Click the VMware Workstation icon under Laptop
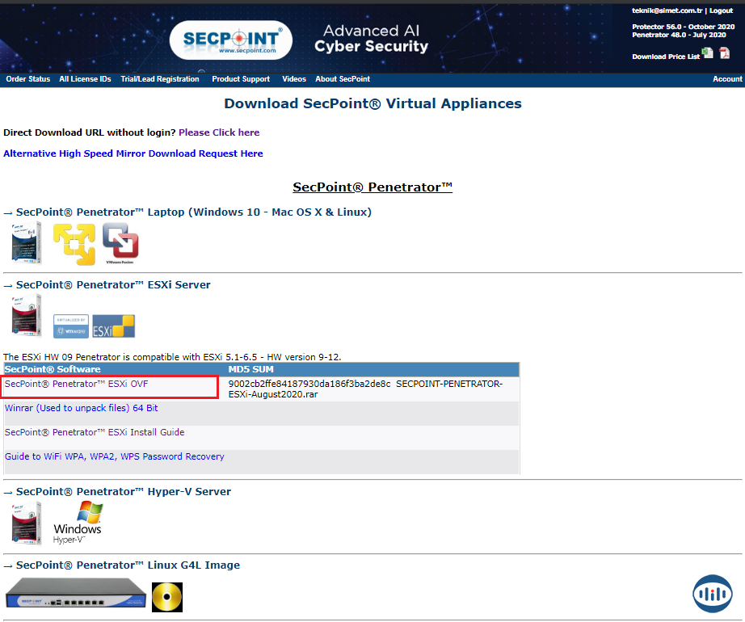The height and width of the screenshot is (622, 745). (x=74, y=244)
